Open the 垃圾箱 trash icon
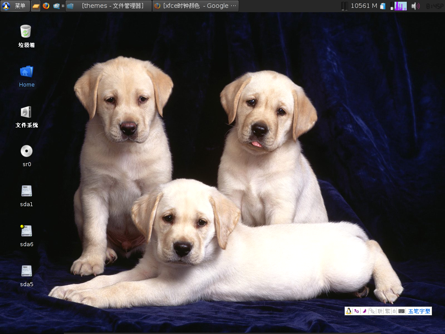Viewport: 445px width, 334px height. click(x=26, y=32)
